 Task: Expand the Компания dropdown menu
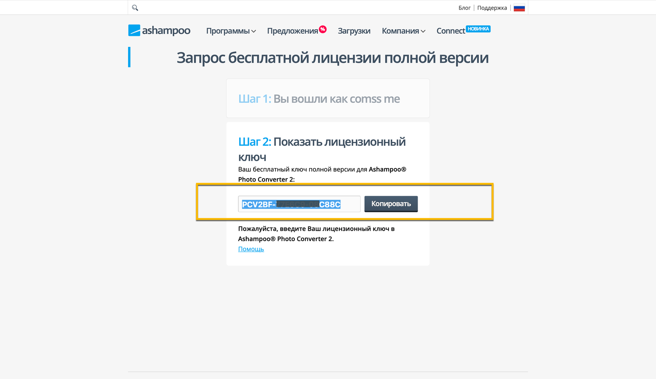[404, 31]
